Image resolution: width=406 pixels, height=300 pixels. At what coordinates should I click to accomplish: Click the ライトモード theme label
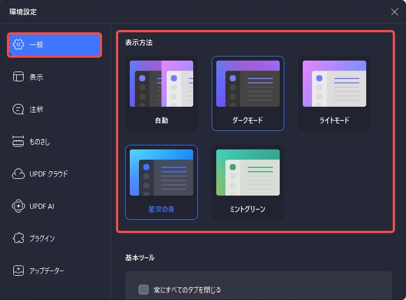tap(334, 120)
